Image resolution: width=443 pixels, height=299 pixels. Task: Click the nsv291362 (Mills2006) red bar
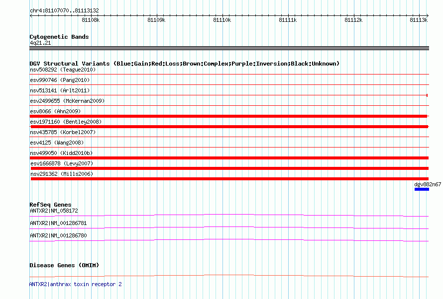(229, 179)
